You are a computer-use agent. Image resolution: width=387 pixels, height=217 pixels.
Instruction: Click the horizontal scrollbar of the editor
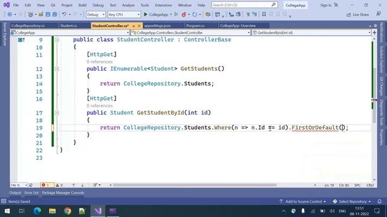[x=195, y=185]
